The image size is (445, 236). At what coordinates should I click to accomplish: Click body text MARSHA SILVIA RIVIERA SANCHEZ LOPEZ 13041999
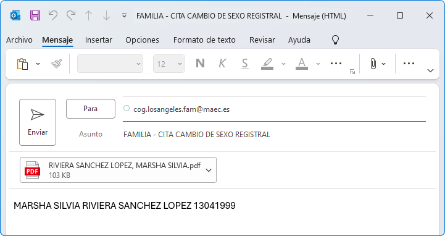click(x=125, y=205)
